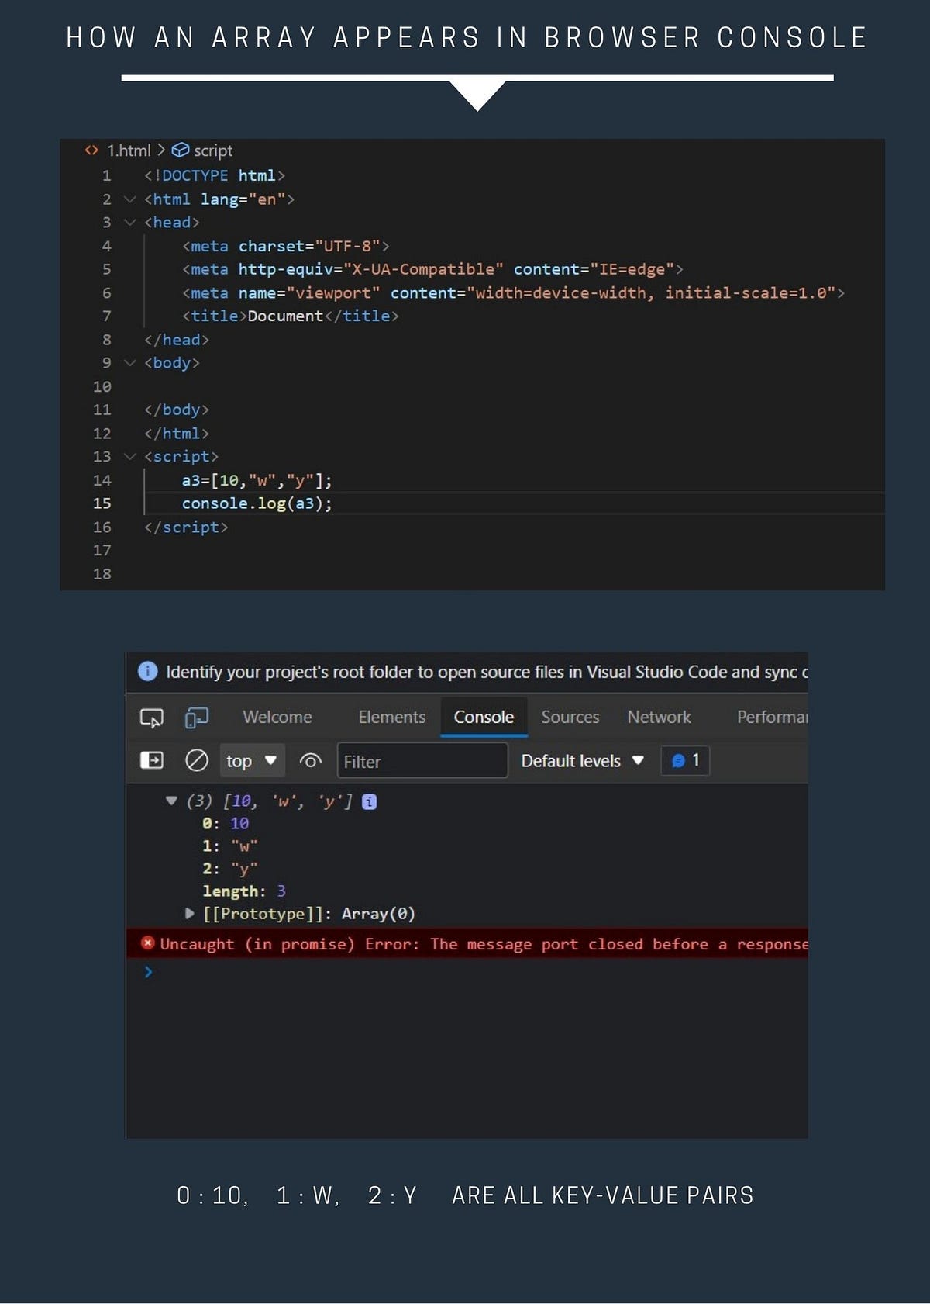The image size is (930, 1304).
Task: Open live expression eye icon
Action: [x=310, y=761]
